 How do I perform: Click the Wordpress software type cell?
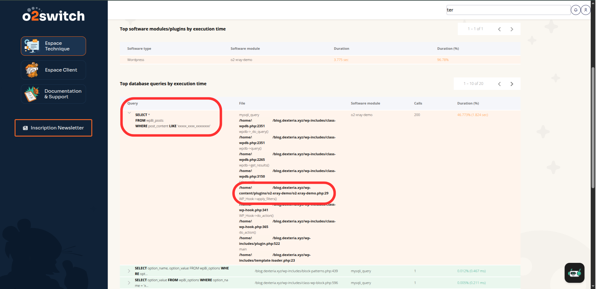click(136, 60)
